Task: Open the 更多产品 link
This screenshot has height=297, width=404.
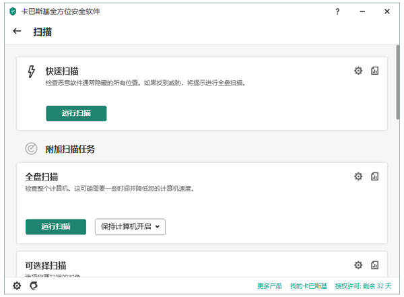Action: tap(269, 286)
